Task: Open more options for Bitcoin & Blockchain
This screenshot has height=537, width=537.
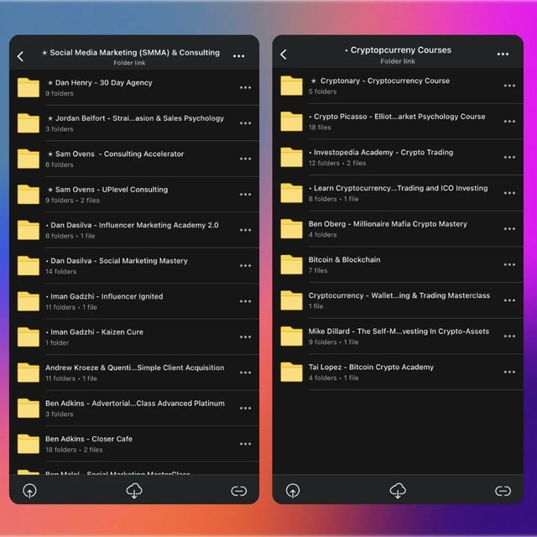Action: click(509, 265)
